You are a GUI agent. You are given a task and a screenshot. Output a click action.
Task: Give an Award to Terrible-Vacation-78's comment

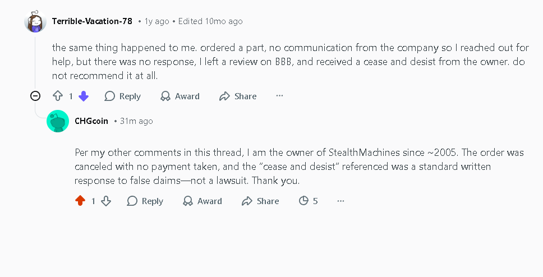coord(180,96)
